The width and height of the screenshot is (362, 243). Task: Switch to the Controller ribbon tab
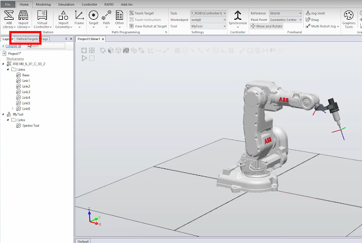point(89,5)
